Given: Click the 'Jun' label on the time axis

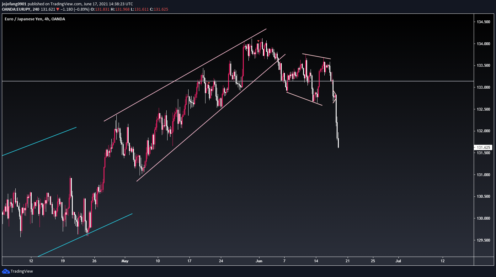Looking at the screenshot, I should tap(259, 261).
